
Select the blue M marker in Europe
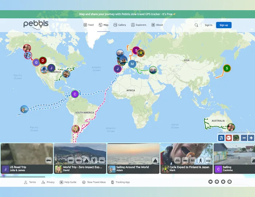coord(132,64)
